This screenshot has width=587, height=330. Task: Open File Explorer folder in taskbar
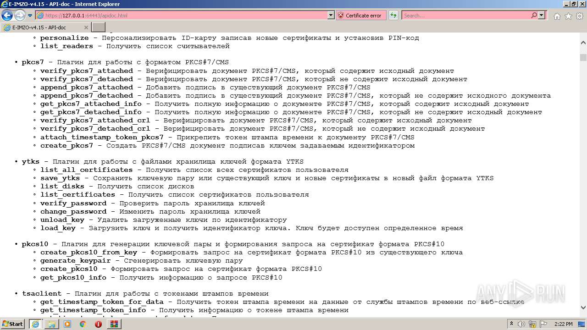pyautogui.click(x=52, y=324)
